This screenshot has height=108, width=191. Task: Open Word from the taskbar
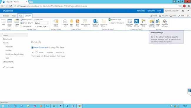[73, 106]
